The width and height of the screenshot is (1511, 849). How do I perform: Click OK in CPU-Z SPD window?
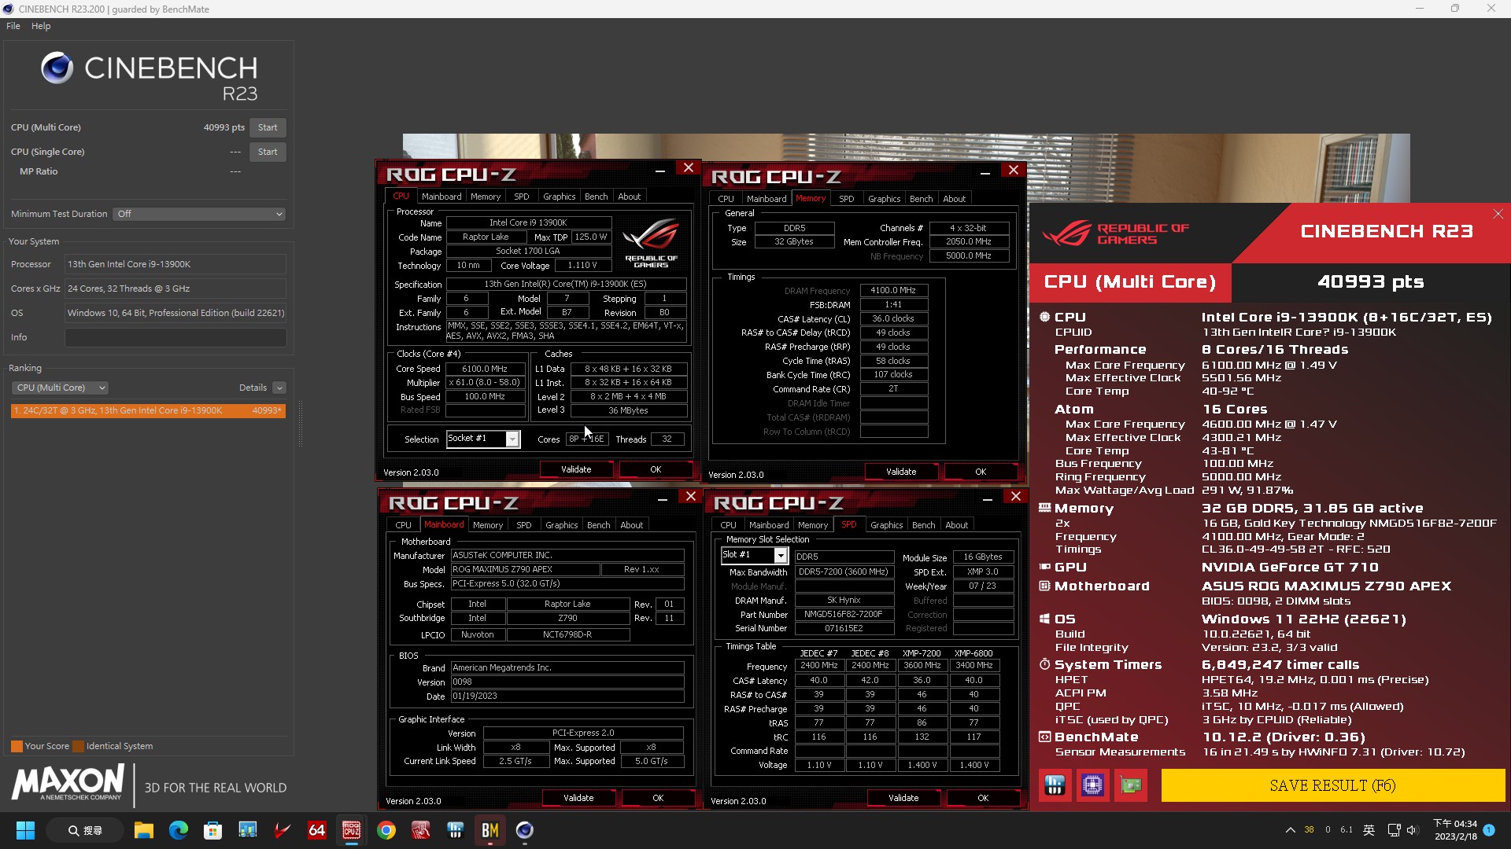click(983, 798)
